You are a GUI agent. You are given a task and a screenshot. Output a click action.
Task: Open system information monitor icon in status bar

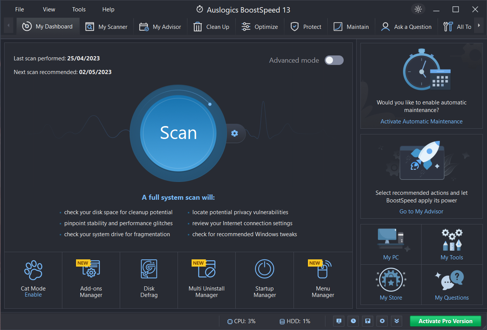point(339,321)
